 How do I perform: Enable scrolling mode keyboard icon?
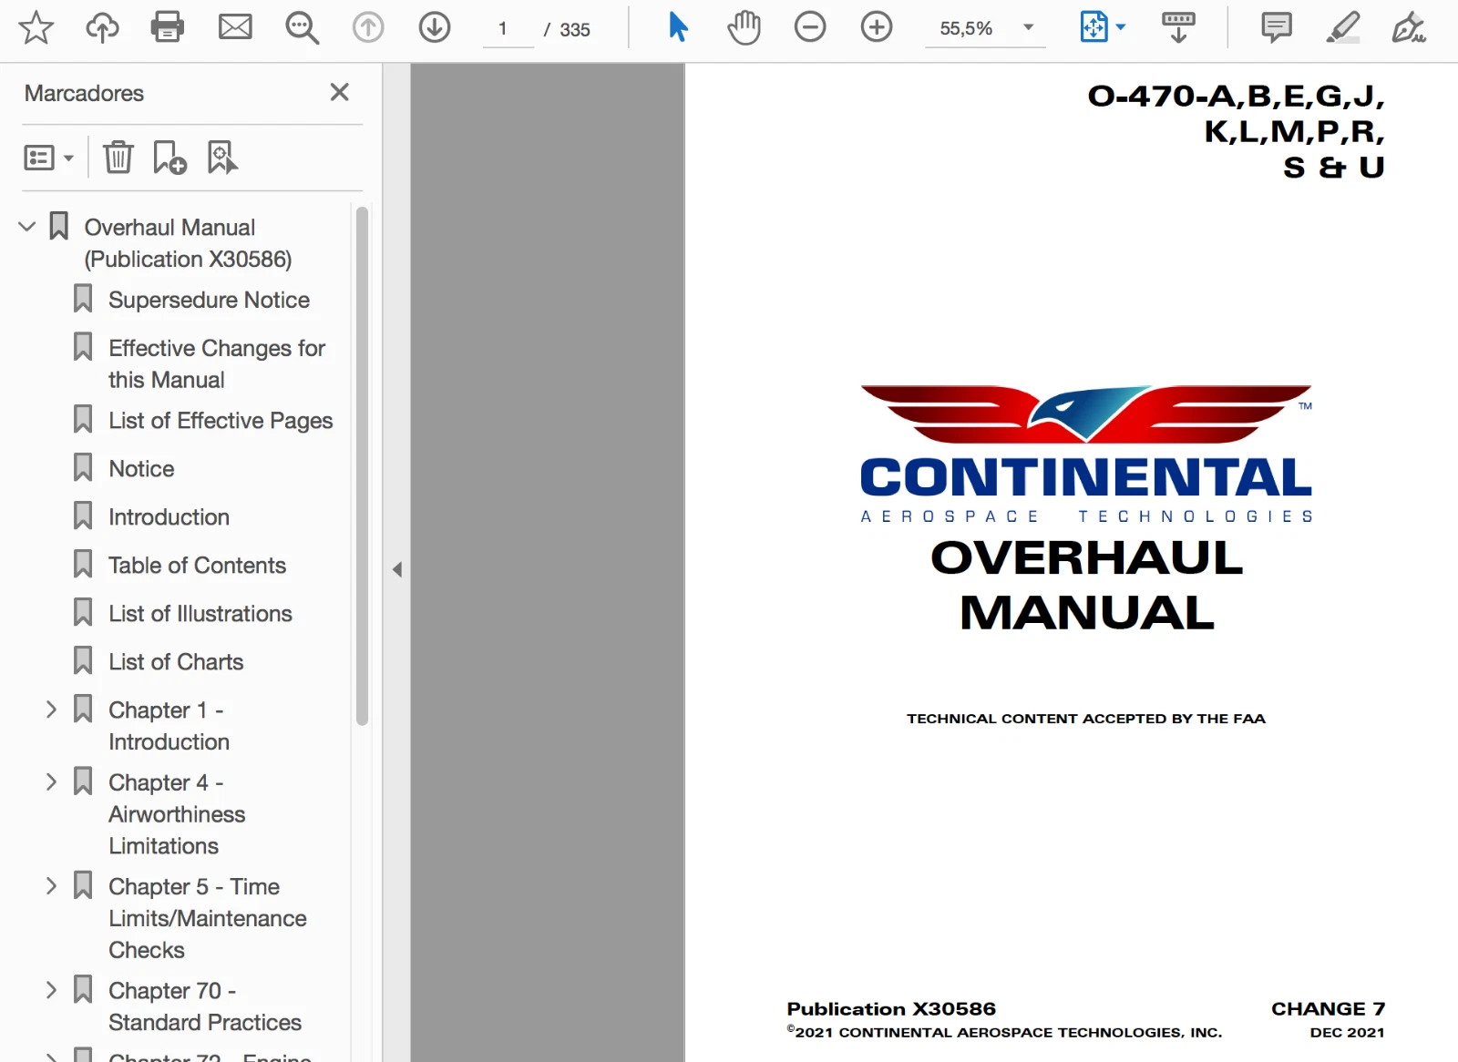(x=1178, y=27)
